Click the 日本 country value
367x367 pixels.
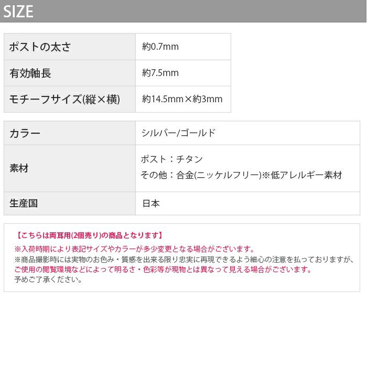coord(151,203)
